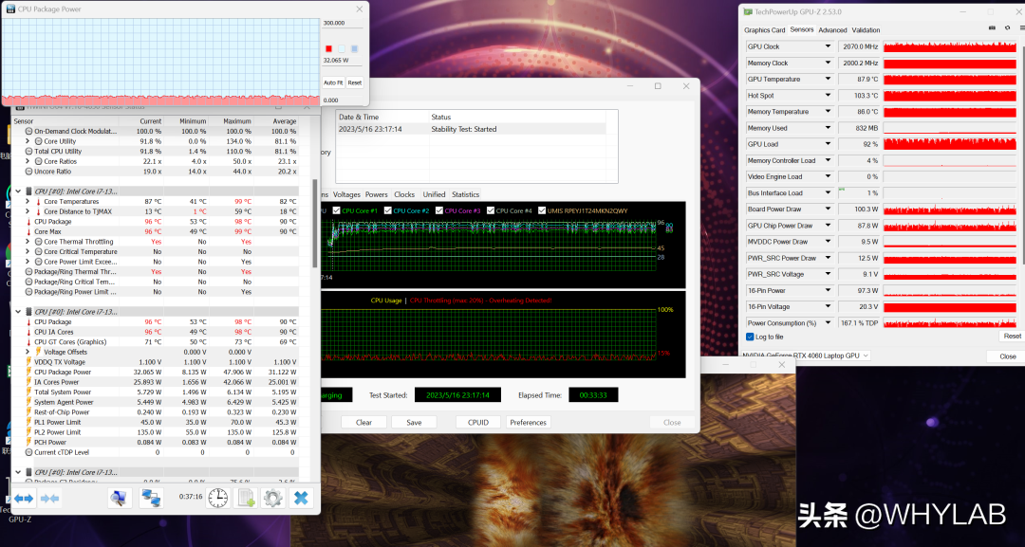Toggle CPU Core #3 graph checkbox
The width and height of the screenshot is (1025, 547).
coord(439,210)
